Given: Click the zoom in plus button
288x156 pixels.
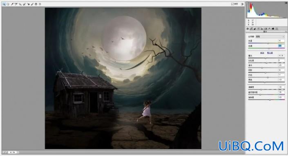Looking at the screenshot, I should coord(7,152).
